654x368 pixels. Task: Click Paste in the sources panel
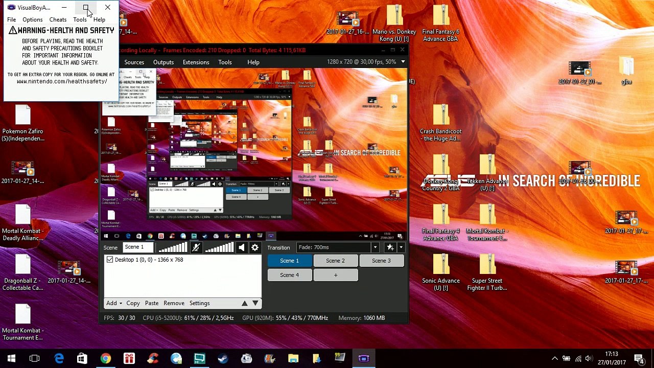click(152, 303)
